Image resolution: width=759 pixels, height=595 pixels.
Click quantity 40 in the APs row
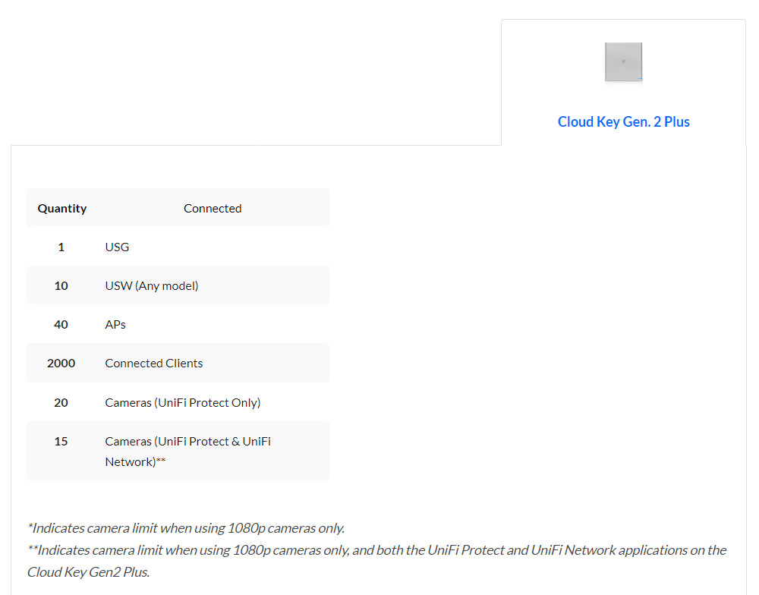[x=61, y=325]
